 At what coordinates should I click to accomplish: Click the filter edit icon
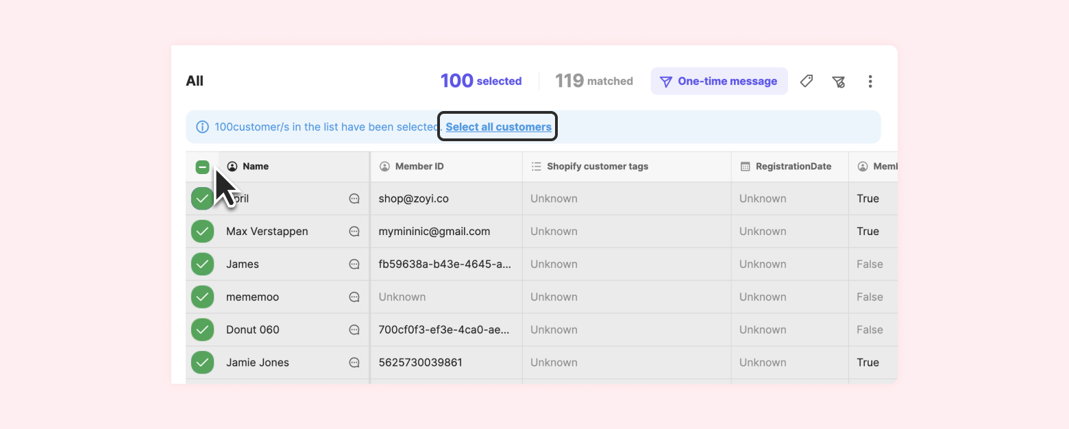pyautogui.click(x=838, y=82)
